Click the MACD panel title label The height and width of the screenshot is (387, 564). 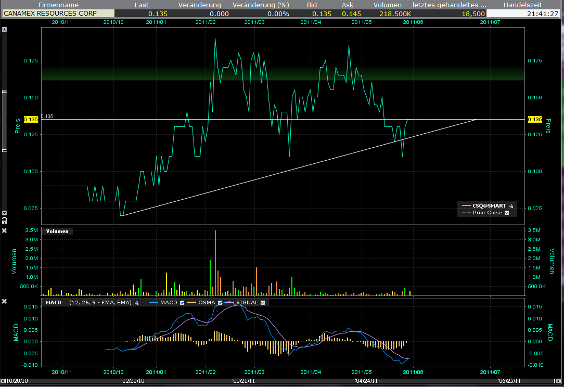point(53,302)
